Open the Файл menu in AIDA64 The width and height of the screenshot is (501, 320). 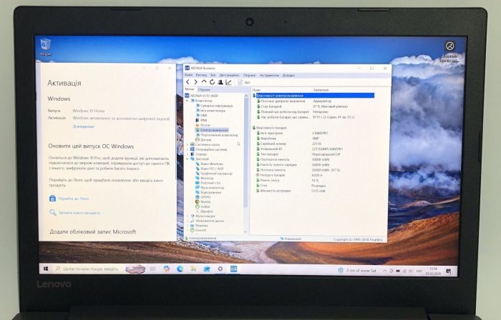[188, 74]
